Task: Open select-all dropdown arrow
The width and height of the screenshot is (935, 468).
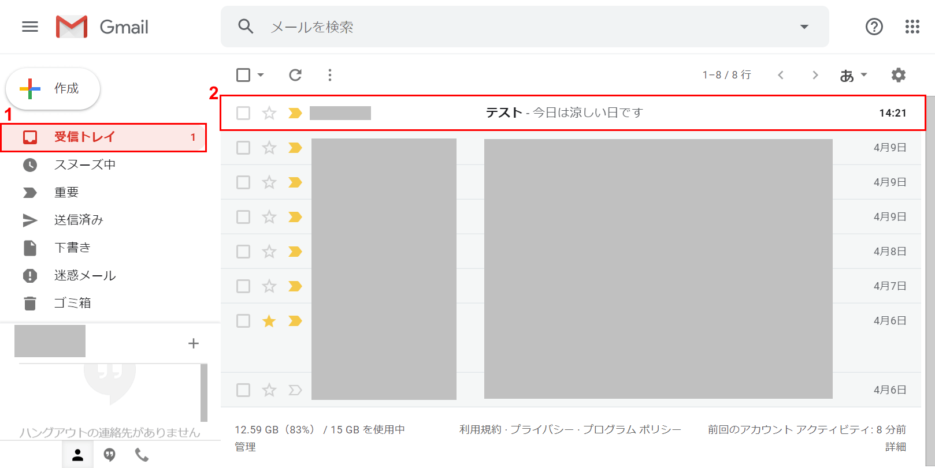Action: click(261, 75)
